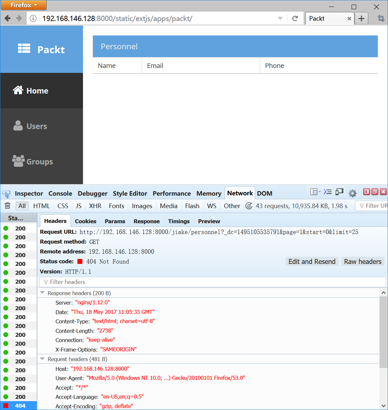Click the Packt grid logo icon
This screenshot has width=388, height=410.
tap(24, 48)
